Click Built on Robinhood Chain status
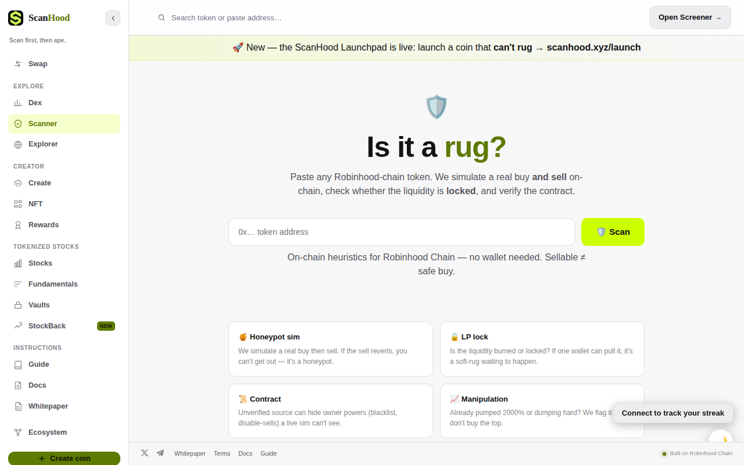744x465 pixels. click(x=697, y=453)
